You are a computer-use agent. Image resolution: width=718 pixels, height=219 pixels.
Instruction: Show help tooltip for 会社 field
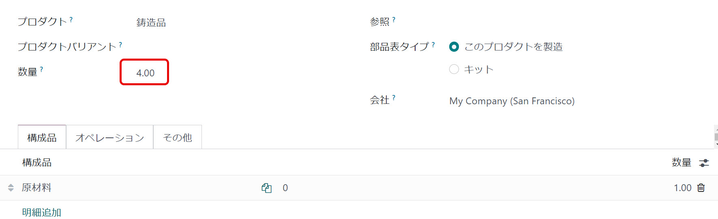coord(394,98)
